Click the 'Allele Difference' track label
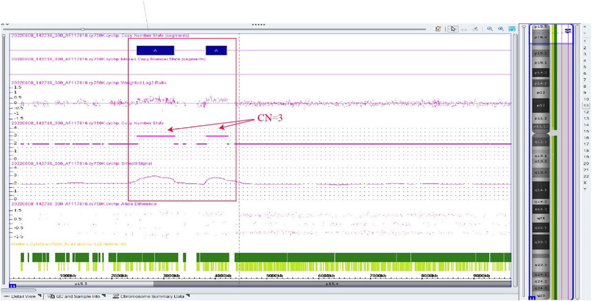592x301 pixels. click(84, 204)
